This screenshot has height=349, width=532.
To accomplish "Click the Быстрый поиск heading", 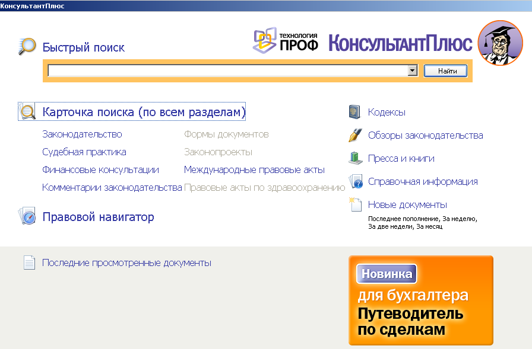I will (x=84, y=47).
